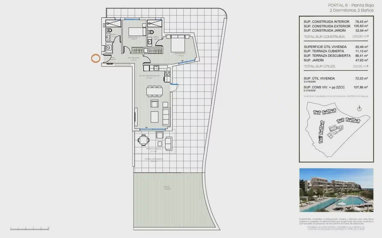The height and width of the screenshot is (238, 382).
Task: Click the toilet in the bathroom beside the entrance
Action: point(109,30)
